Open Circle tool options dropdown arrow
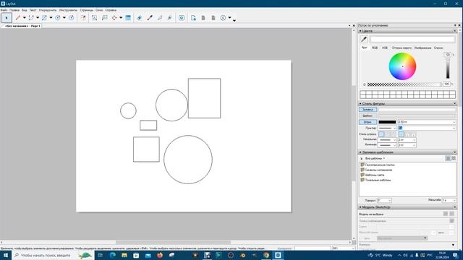The image size is (463, 260). tap(64, 17)
